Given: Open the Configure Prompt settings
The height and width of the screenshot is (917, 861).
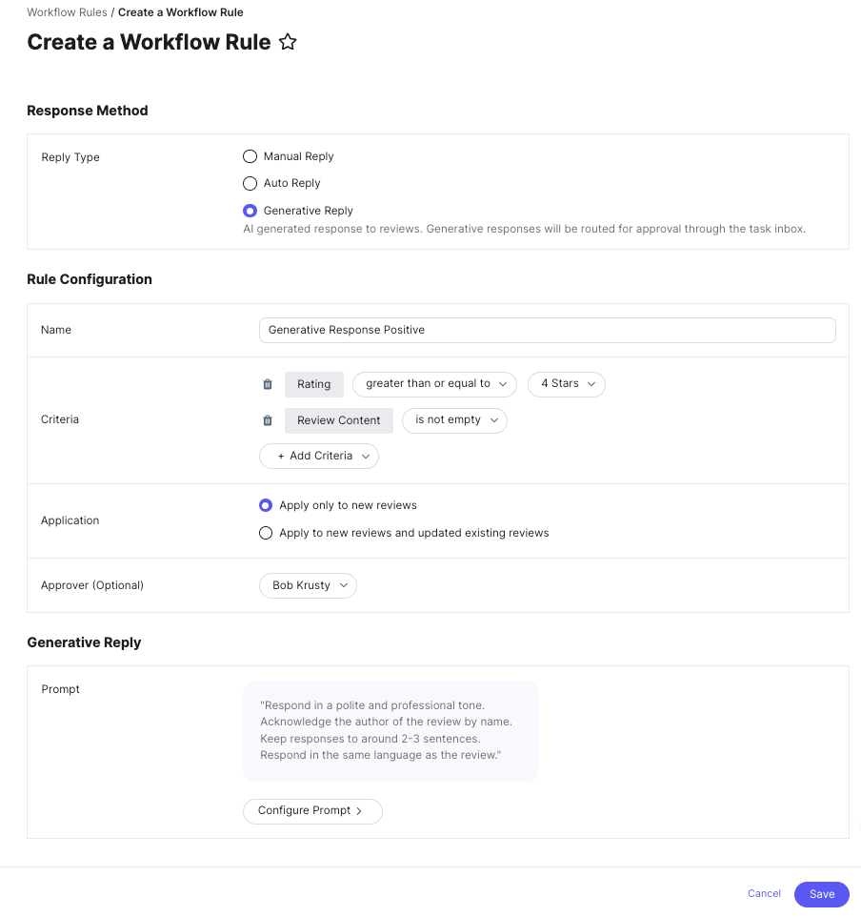Looking at the screenshot, I should [x=312, y=811].
